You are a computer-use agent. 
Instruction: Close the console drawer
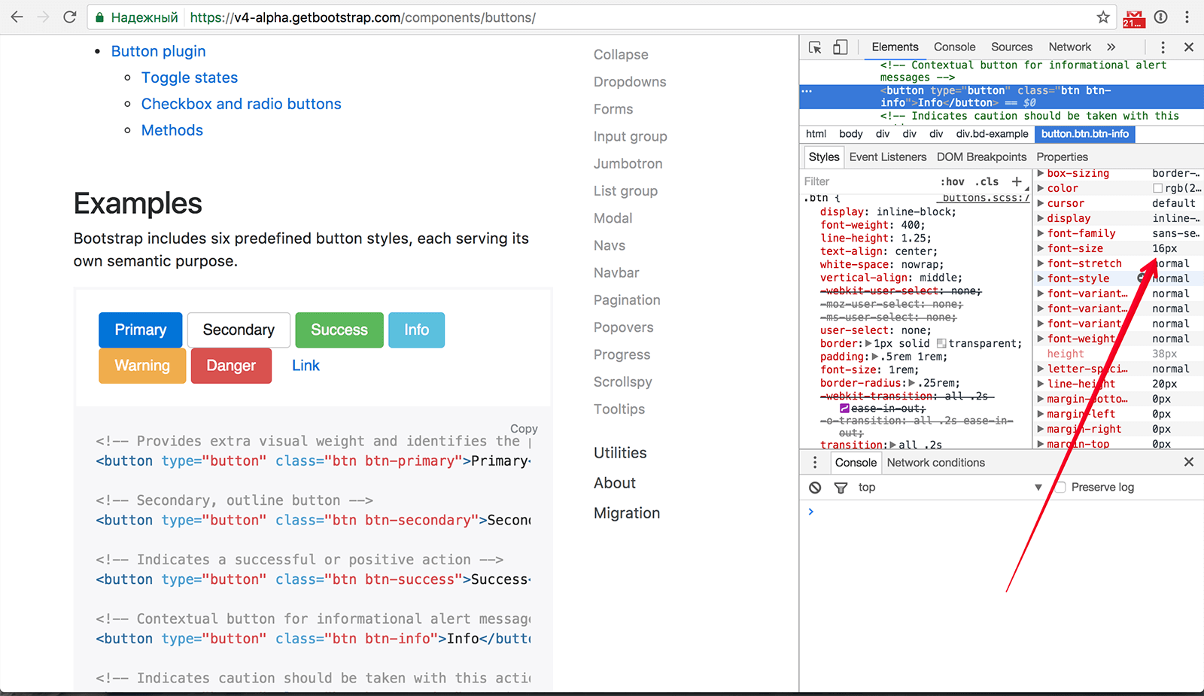coord(1189,462)
